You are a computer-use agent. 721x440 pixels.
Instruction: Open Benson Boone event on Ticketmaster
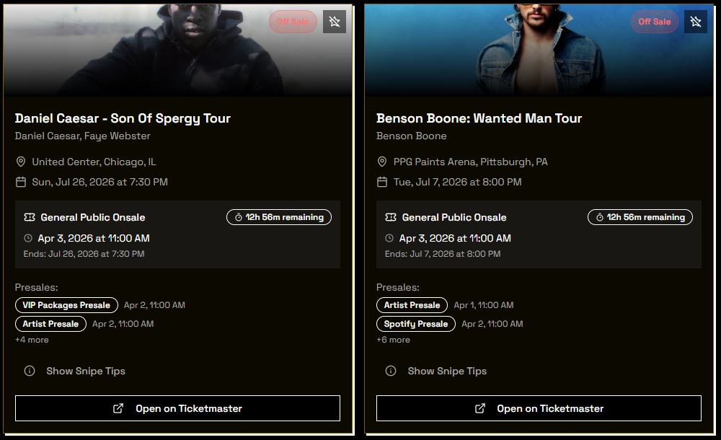539,408
